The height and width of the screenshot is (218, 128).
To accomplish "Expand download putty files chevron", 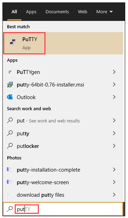I will pos(114,195).
